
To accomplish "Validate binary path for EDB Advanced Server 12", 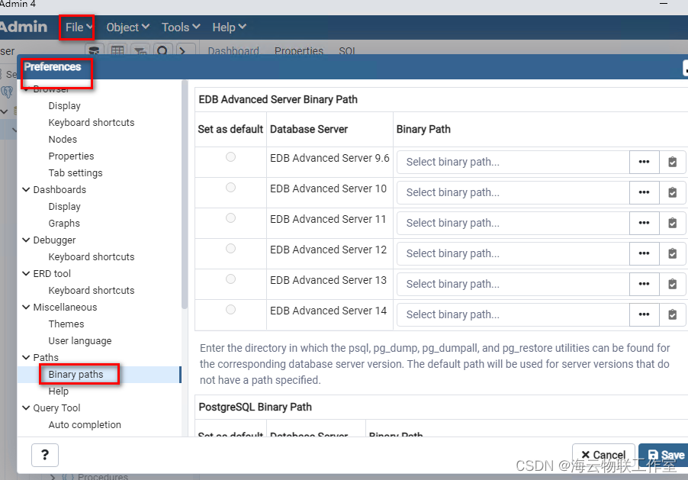I will tap(672, 253).
